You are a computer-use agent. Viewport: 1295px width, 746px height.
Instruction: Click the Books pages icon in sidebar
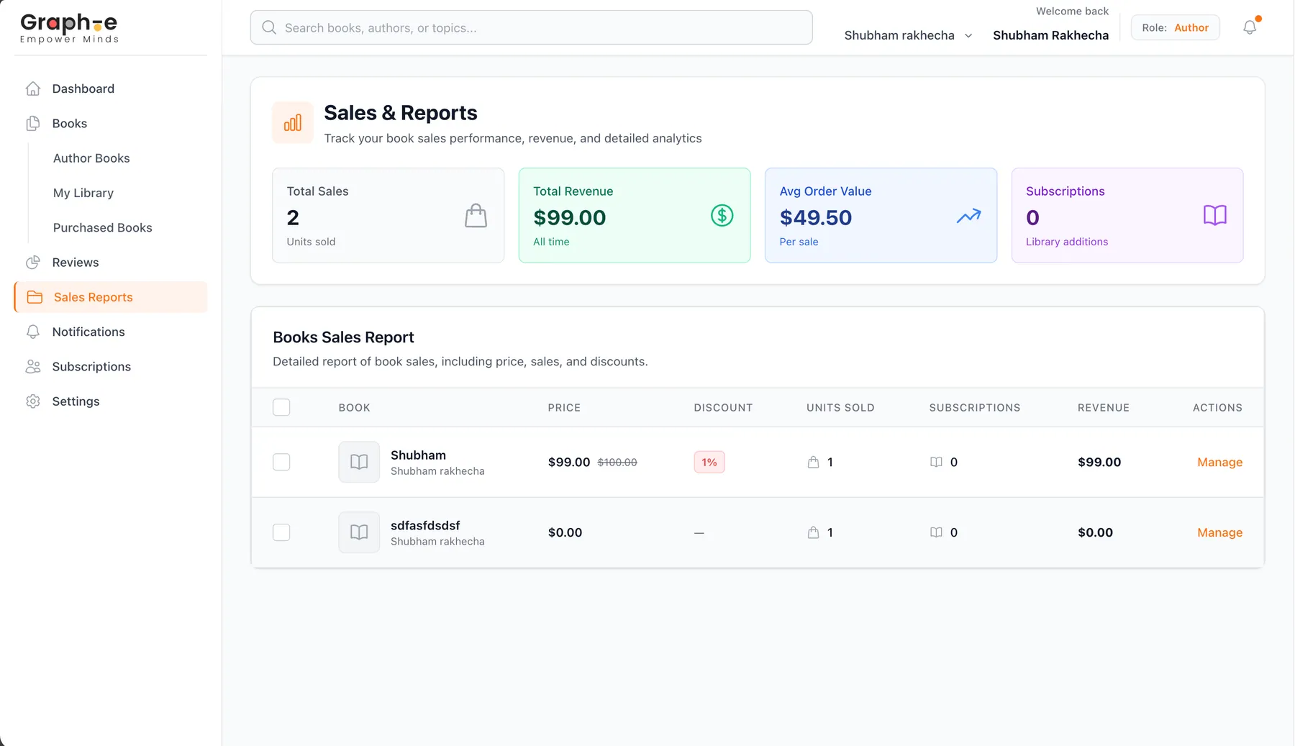33,123
